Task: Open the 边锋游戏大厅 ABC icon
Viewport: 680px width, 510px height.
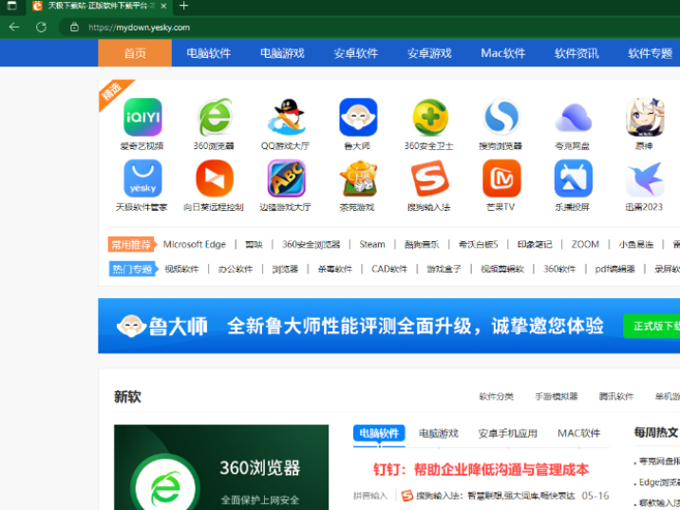Action: [x=286, y=179]
